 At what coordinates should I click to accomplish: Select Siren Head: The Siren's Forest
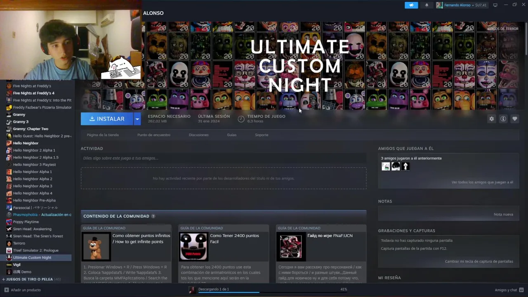click(38, 236)
